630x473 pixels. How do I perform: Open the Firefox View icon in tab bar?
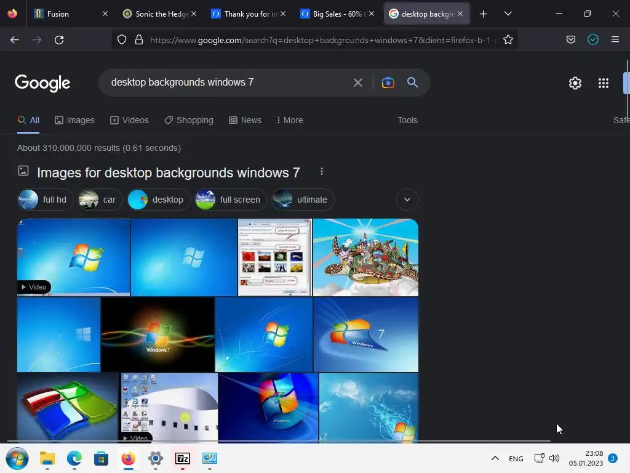click(x=12, y=14)
